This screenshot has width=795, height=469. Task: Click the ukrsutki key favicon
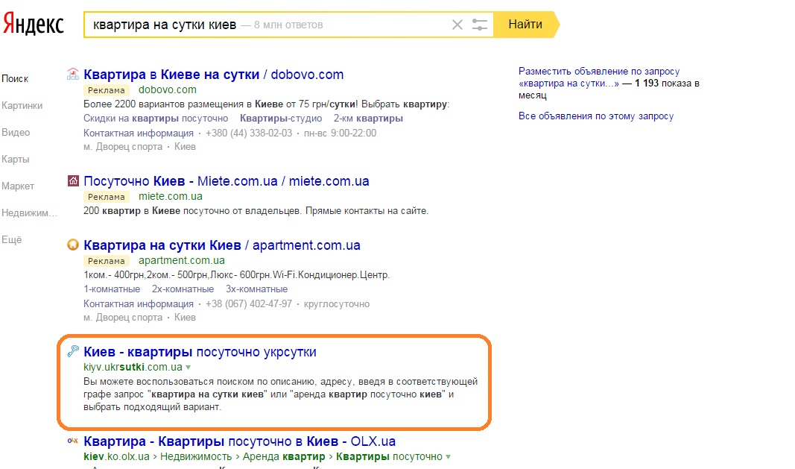tap(73, 351)
